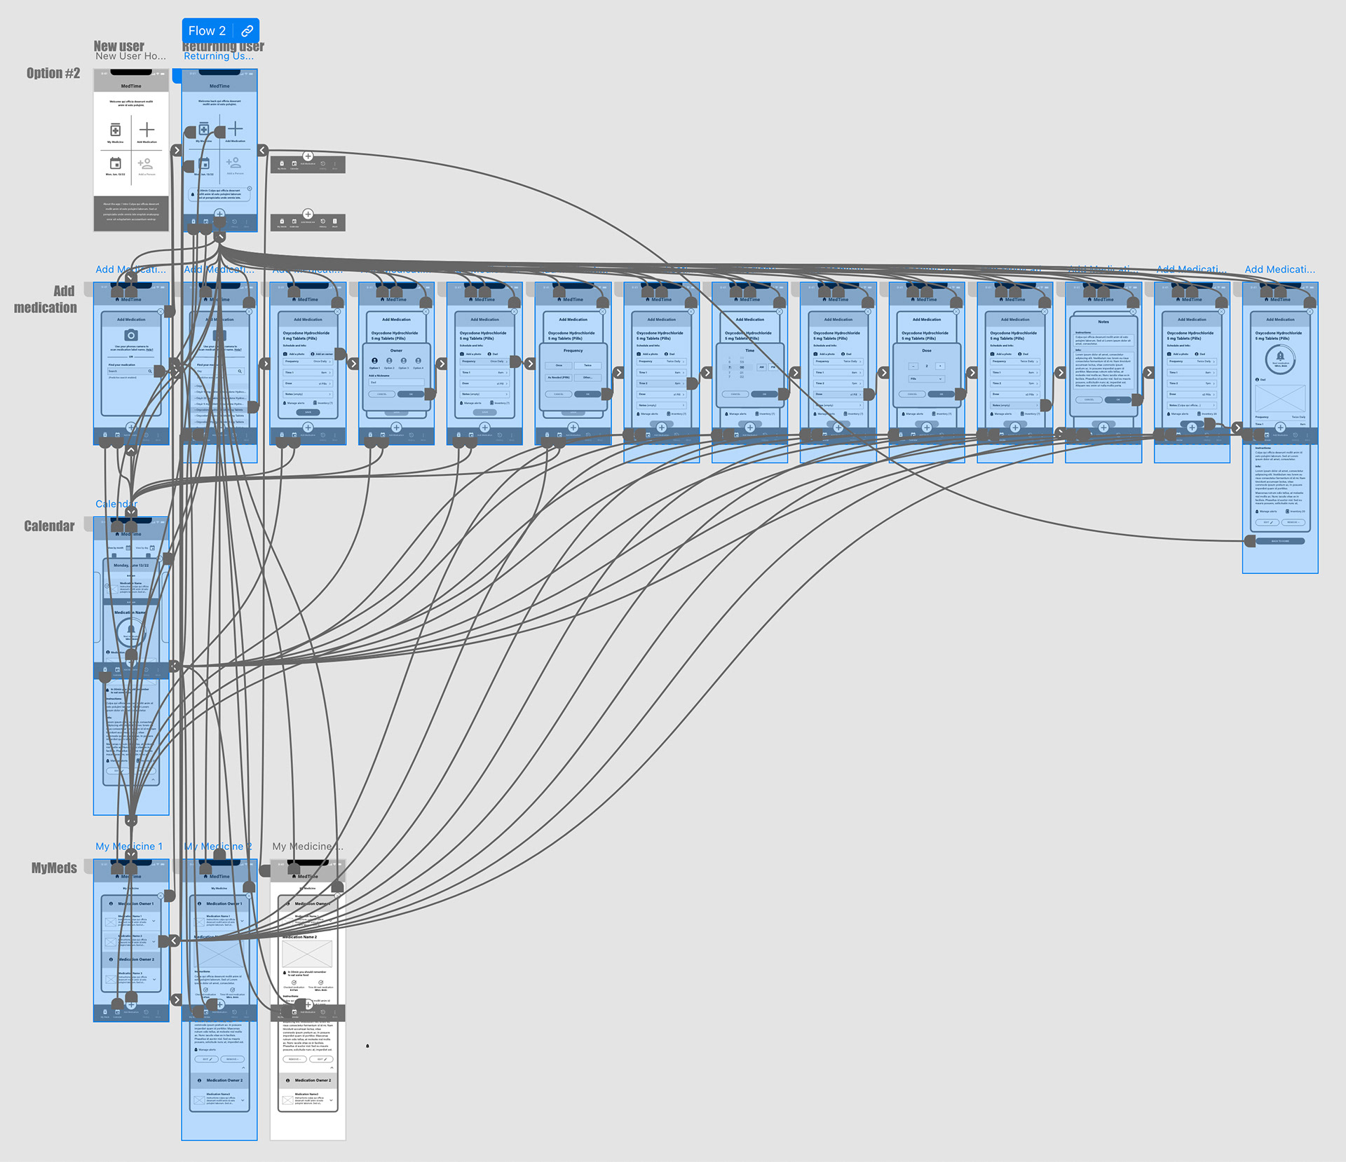Expand Medication Name3 chevron in My Medicine 2 artboard
The width and height of the screenshot is (1346, 1162).
click(243, 1100)
